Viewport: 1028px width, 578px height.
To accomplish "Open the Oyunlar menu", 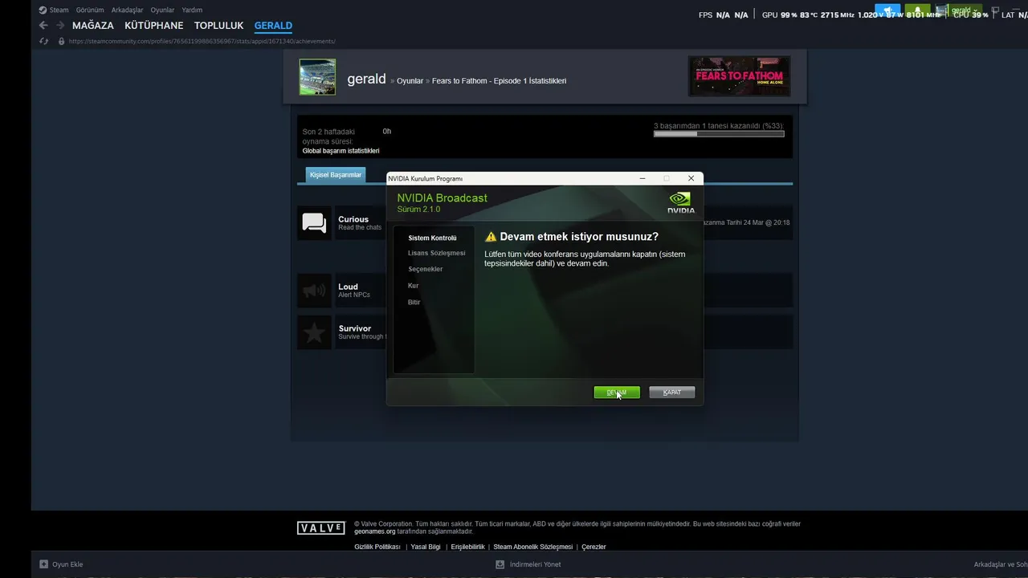I will 162,10.
